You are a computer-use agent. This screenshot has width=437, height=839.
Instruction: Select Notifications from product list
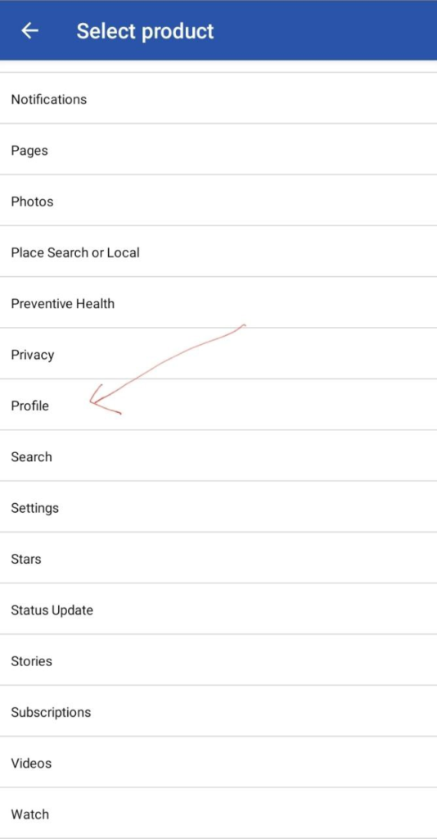tap(218, 99)
